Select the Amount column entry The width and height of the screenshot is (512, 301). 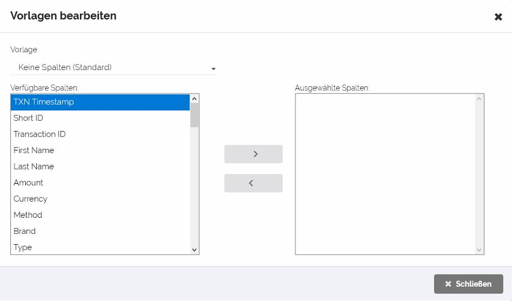click(x=100, y=183)
